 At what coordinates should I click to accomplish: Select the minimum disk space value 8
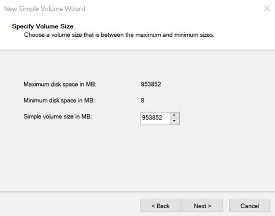pos(143,100)
